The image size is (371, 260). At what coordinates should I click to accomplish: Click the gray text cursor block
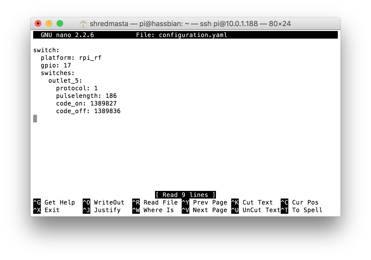click(x=35, y=119)
